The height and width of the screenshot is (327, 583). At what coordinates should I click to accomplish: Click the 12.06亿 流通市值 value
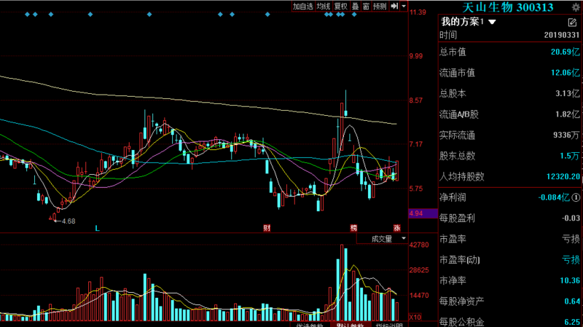(565, 72)
